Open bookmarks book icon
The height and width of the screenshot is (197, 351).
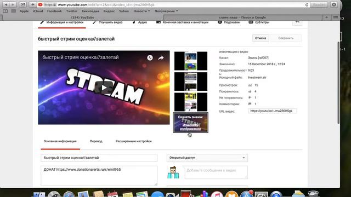[x=5, y=11]
